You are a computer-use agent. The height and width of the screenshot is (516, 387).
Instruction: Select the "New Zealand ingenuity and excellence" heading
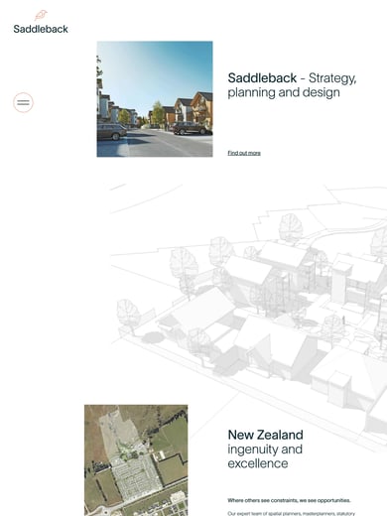(x=265, y=449)
